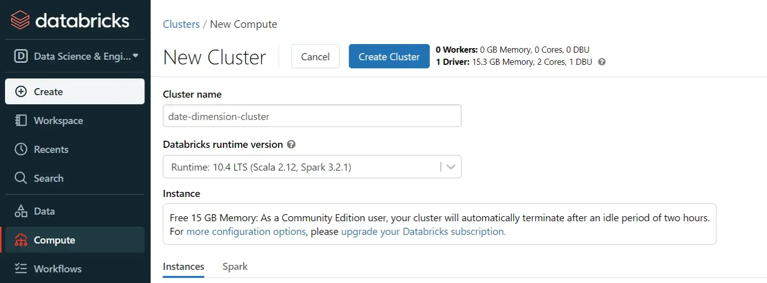This screenshot has width=767, height=283.
Task: Follow the Clusters breadcrumb link
Action: 181,24
